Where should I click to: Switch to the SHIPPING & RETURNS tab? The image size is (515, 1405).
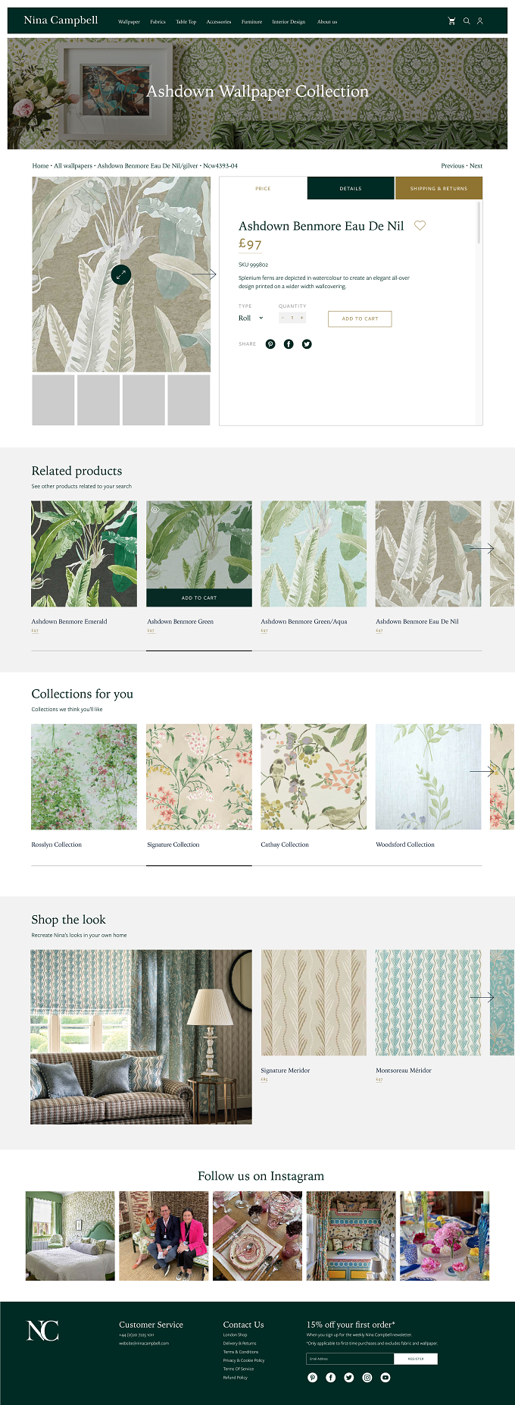[x=439, y=188]
